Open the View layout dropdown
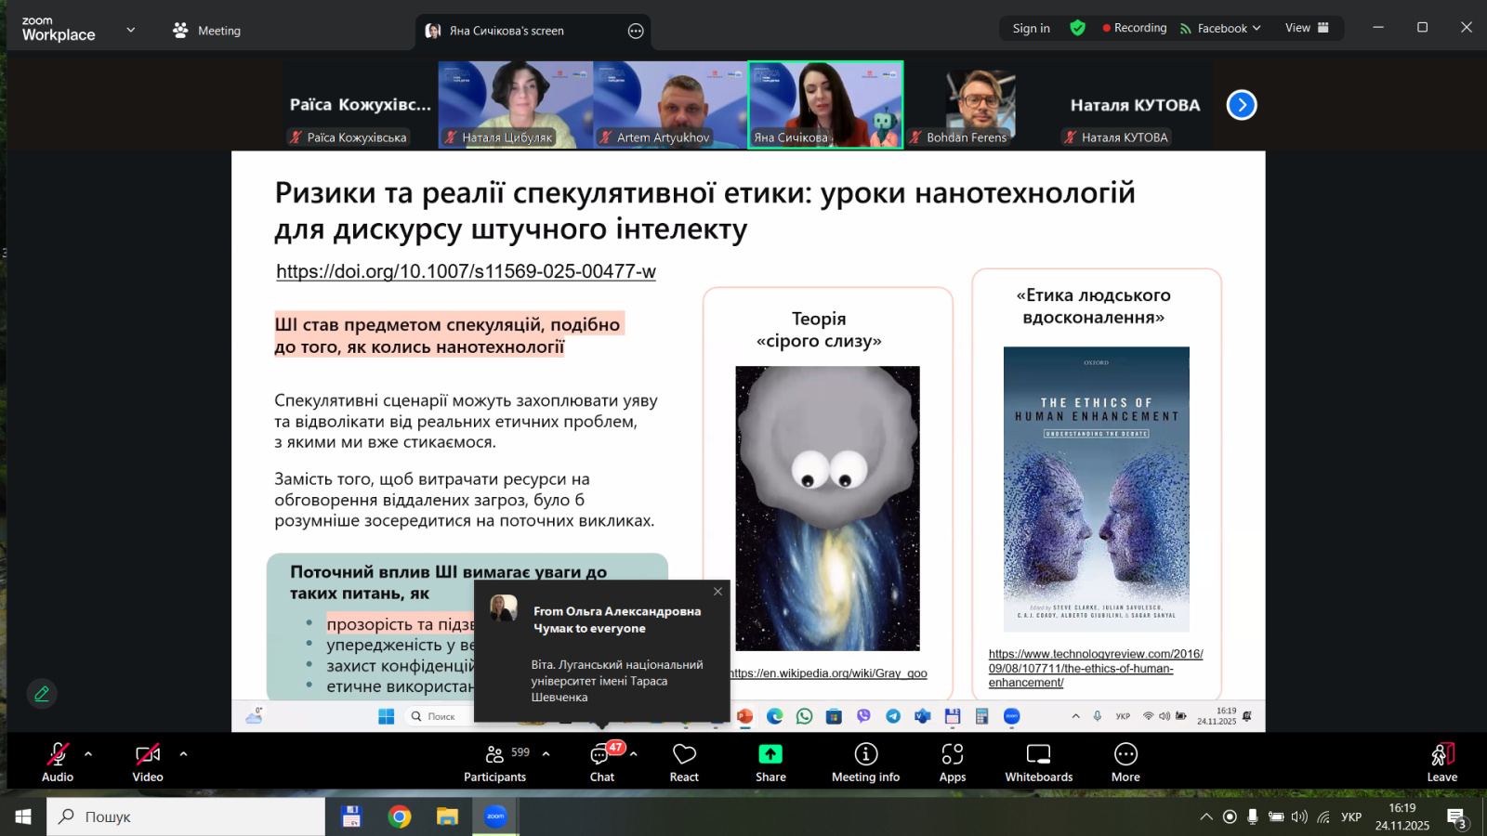 1307,28
